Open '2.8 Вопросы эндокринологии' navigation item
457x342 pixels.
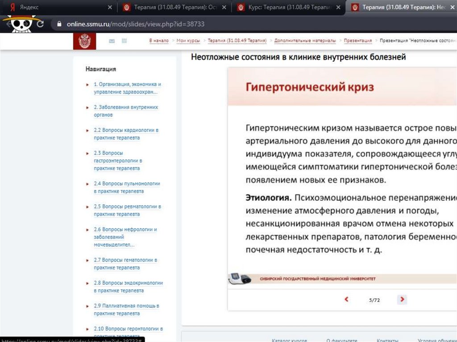pyautogui.click(x=128, y=287)
